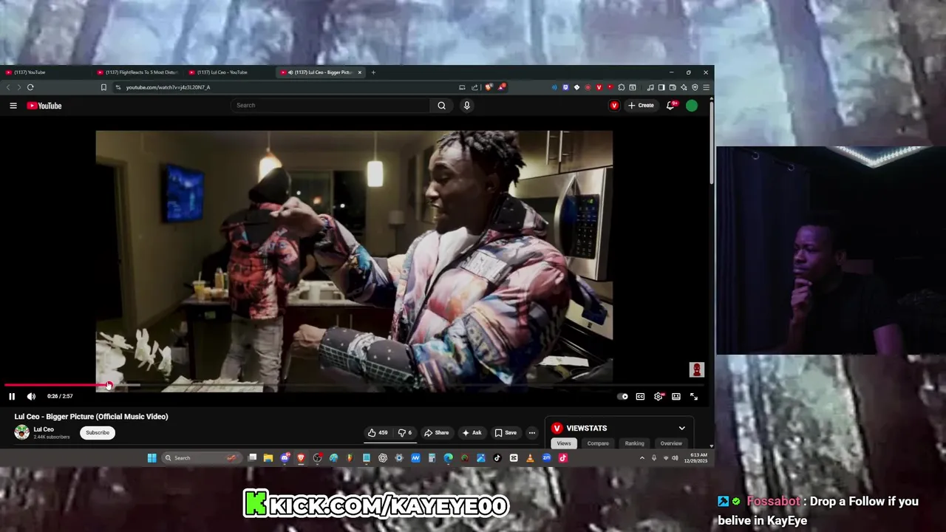Open the ChatGPT icon in the taskbar
The height and width of the screenshot is (532, 946).
[x=382, y=458]
